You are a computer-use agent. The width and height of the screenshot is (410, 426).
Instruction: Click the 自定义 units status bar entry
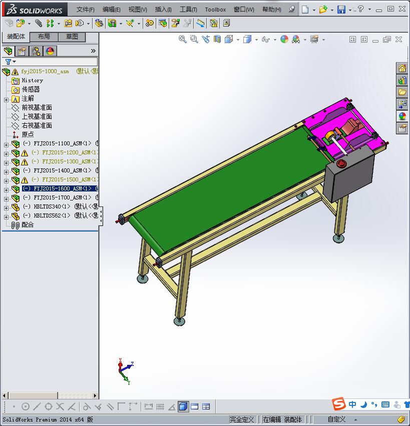336,419
